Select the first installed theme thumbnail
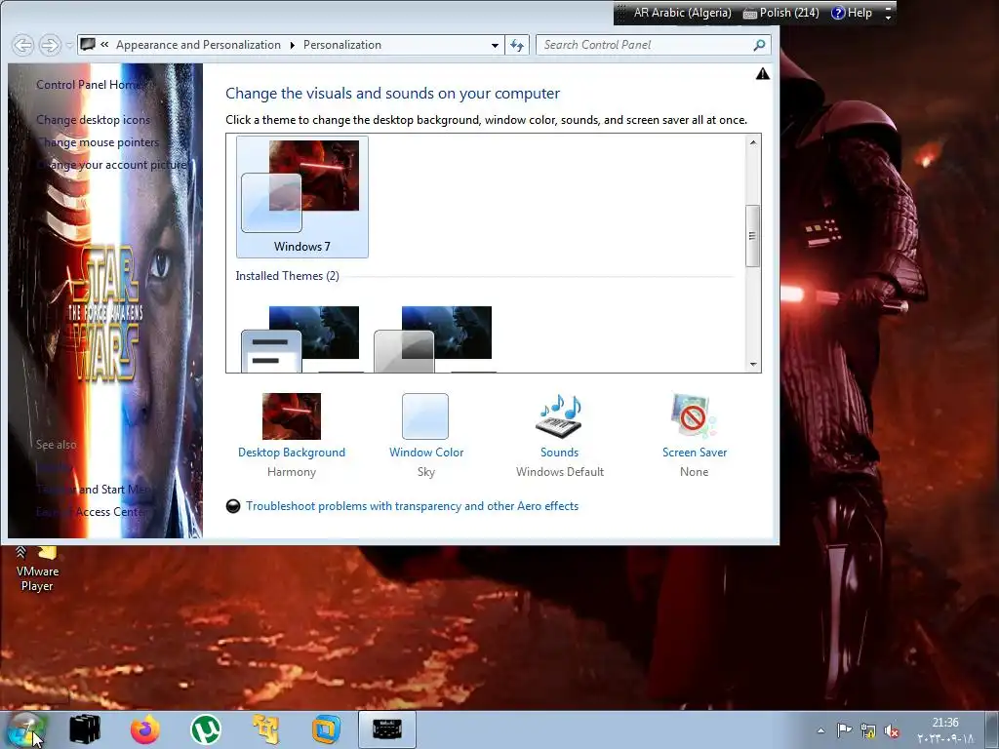Viewport: 999px width, 749px height. [x=300, y=338]
